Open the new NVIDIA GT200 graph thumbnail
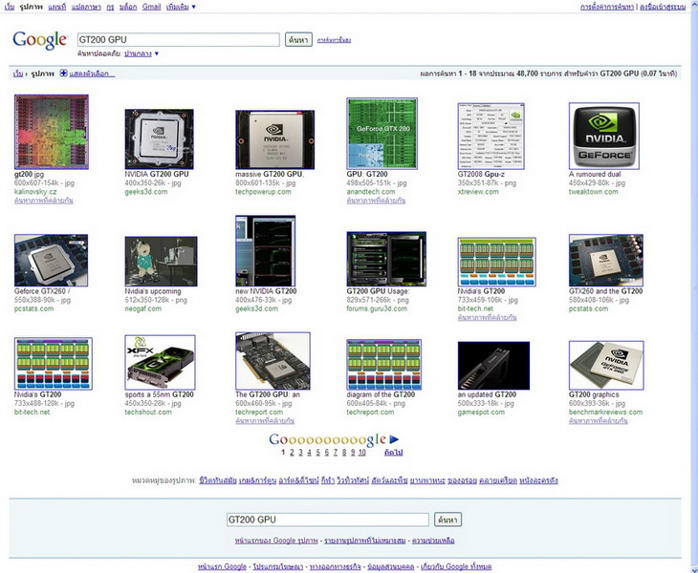The image size is (698, 573). (265, 251)
